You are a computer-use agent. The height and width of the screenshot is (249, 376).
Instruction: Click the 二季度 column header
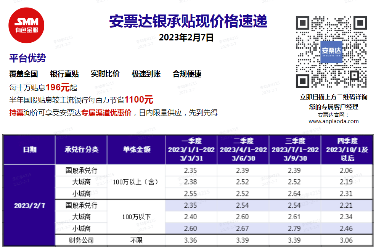tap(243, 150)
